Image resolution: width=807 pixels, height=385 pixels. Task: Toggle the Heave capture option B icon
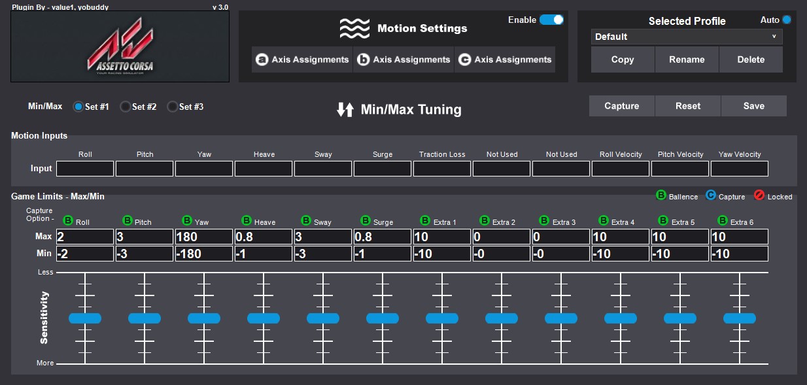click(247, 221)
